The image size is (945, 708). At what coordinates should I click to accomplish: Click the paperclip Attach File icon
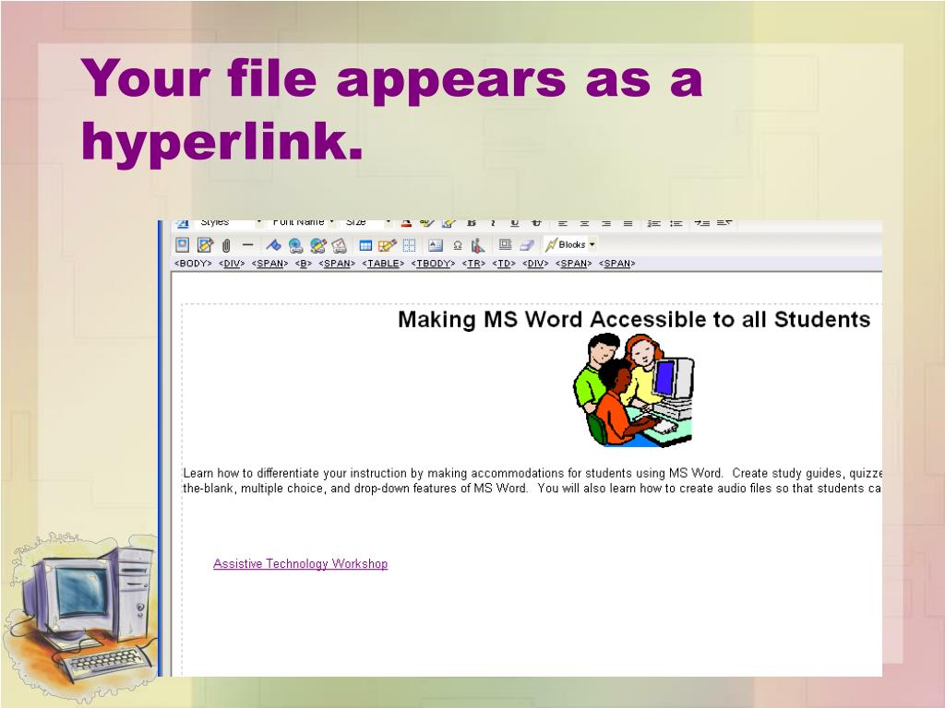[226, 245]
